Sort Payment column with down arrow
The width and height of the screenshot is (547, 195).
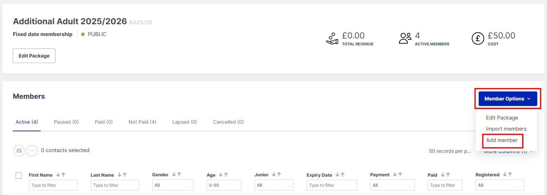point(395,175)
